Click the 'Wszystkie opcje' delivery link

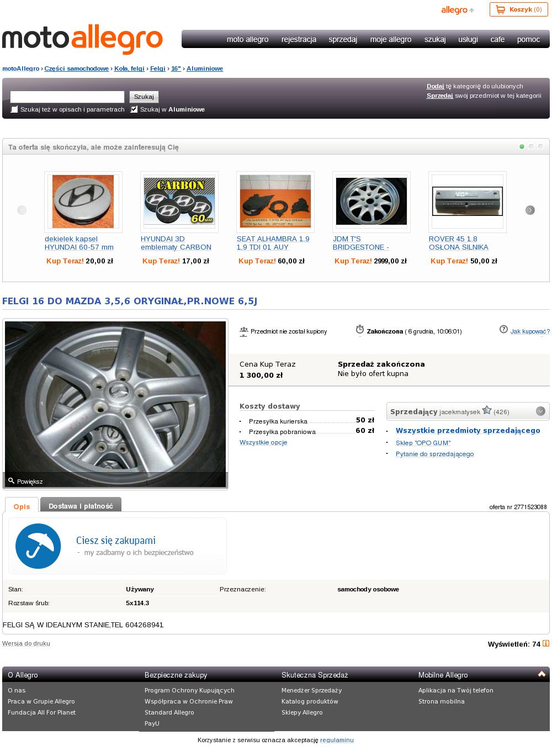(263, 442)
